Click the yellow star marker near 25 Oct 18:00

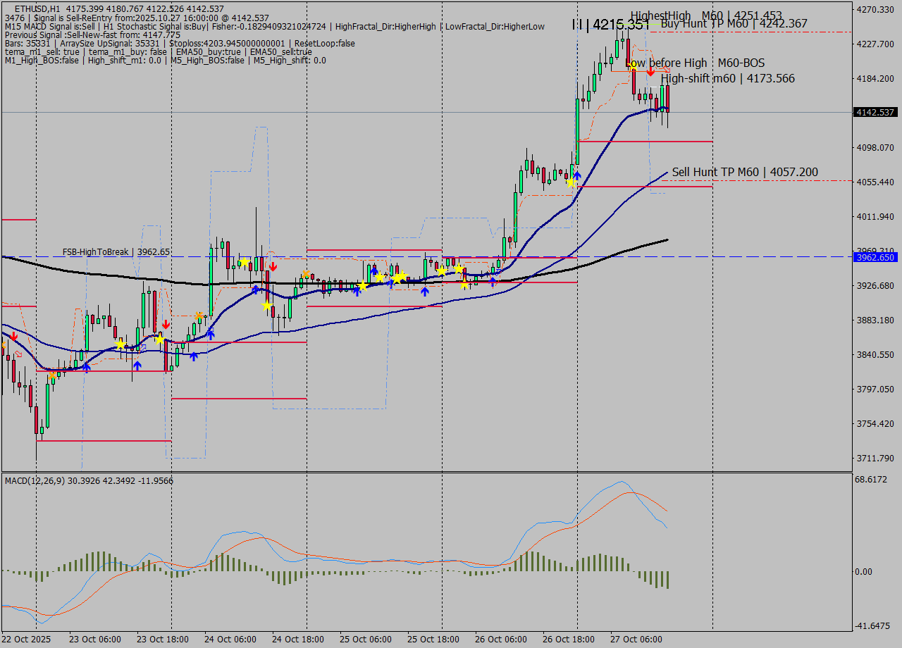(x=442, y=272)
